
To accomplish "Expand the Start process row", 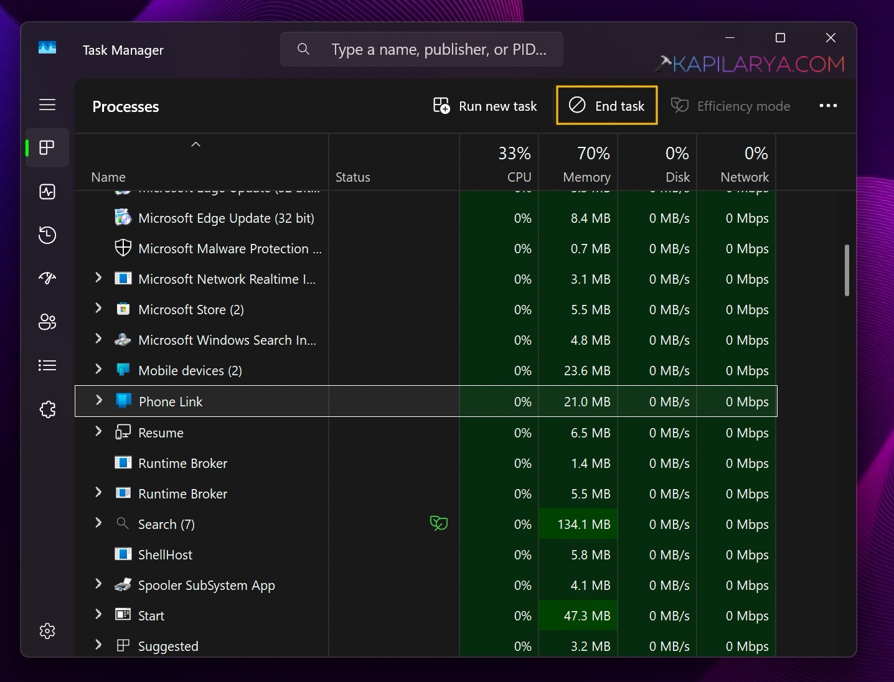I will point(98,614).
